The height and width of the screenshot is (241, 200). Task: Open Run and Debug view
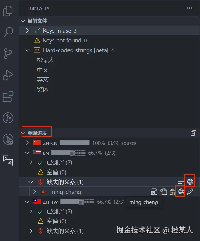point(8,75)
